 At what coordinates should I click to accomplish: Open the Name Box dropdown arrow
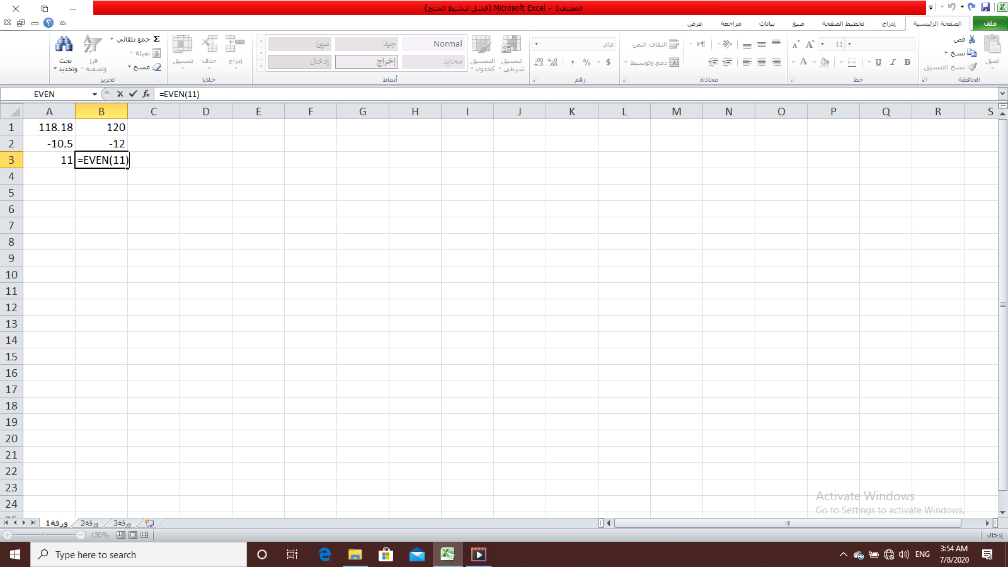point(94,94)
